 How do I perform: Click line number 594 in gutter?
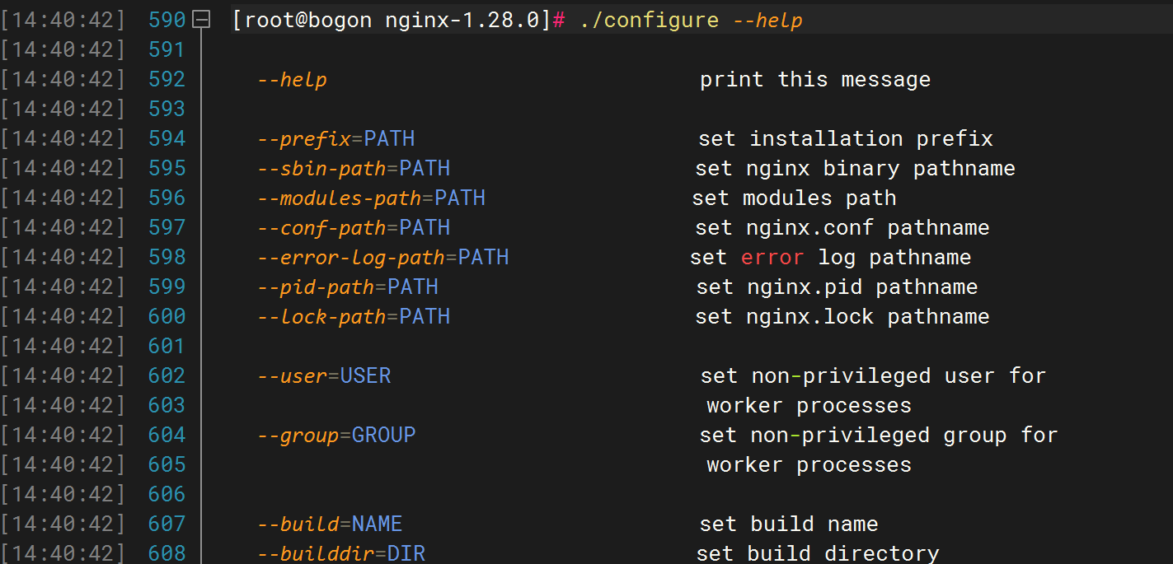coord(167,138)
